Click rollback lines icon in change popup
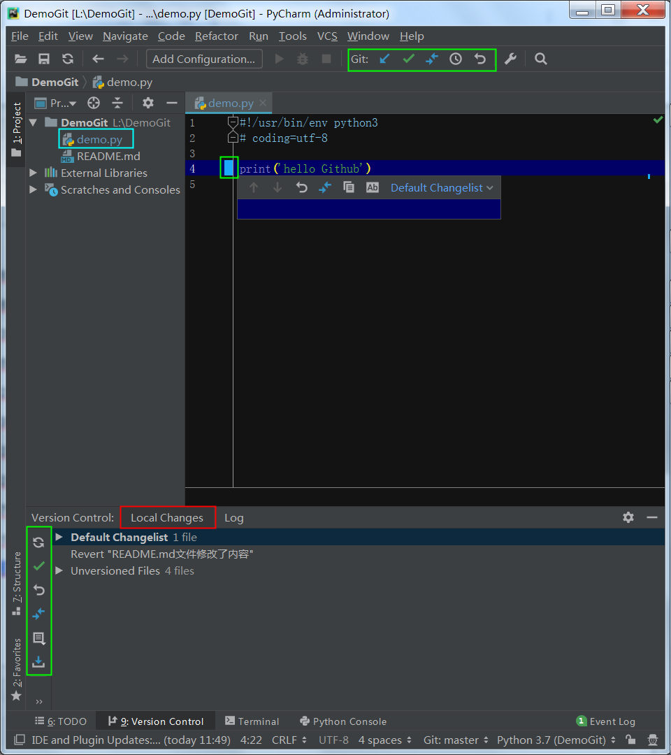Image resolution: width=671 pixels, height=755 pixels. pos(301,188)
